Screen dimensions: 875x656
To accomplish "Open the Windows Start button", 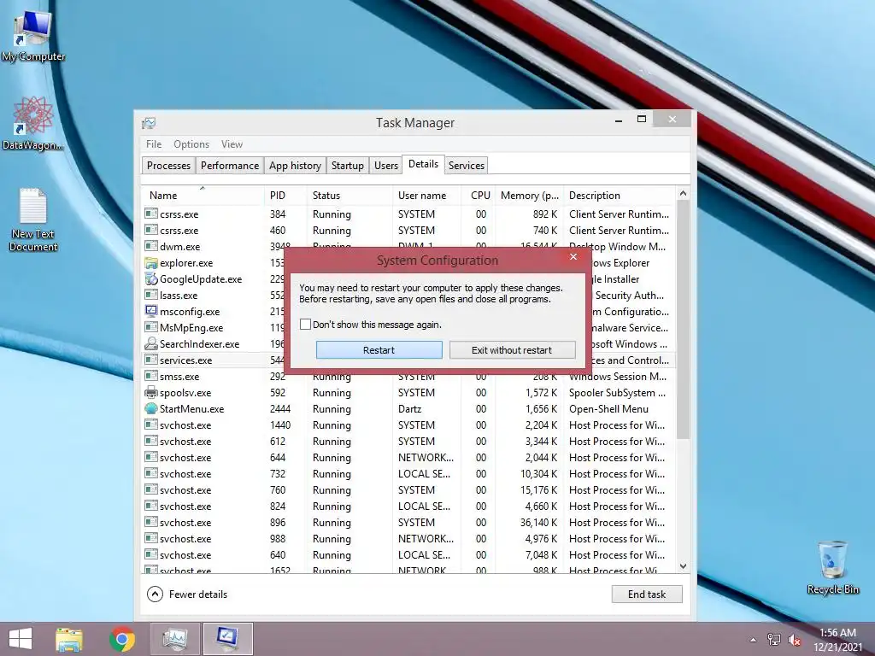I will point(21,639).
